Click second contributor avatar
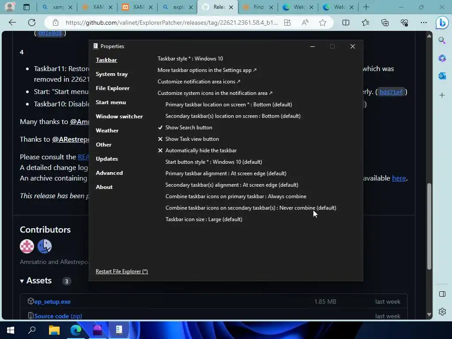This screenshot has width=452, height=339. [45, 246]
